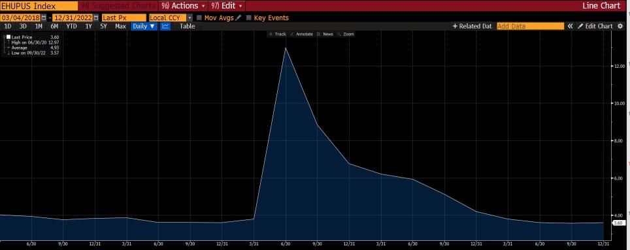This screenshot has height=250, width=630.
Task: Click the chart peak at 6/30 2020
Action: (x=286, y=48)
